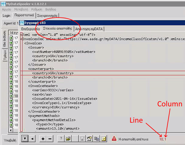This screenshot has height=145, width=185.
Task: Click the question mark help button
Action: [x=61, y=139]
